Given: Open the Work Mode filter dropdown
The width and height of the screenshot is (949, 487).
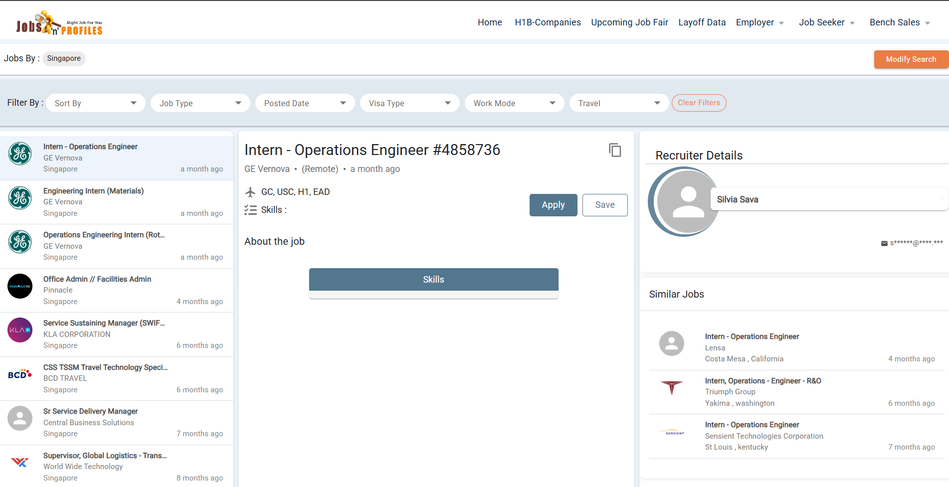Looking at the screenshot, I should 515,103.
